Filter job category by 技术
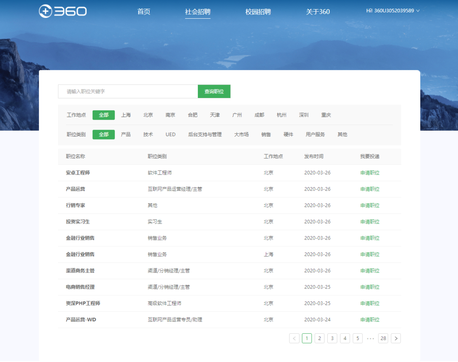The width and height of the screenshot is (458, 362). click(x=148, y=135)
